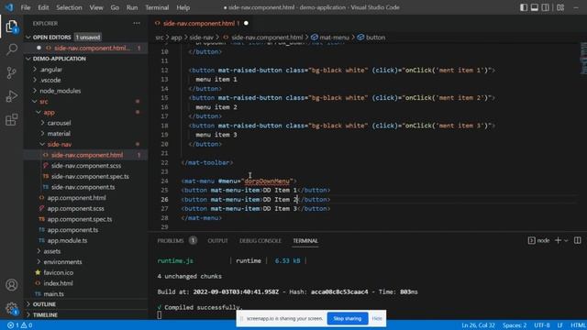Split the terminal panel icon
Image resolution: width=587 pixels, height=330 pixels.
[577, 240]
